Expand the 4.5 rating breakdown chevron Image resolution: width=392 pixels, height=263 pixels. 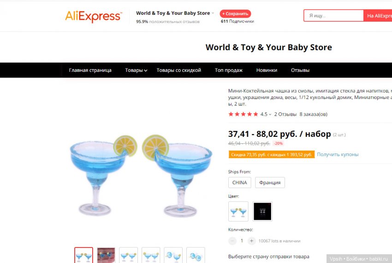270,114
